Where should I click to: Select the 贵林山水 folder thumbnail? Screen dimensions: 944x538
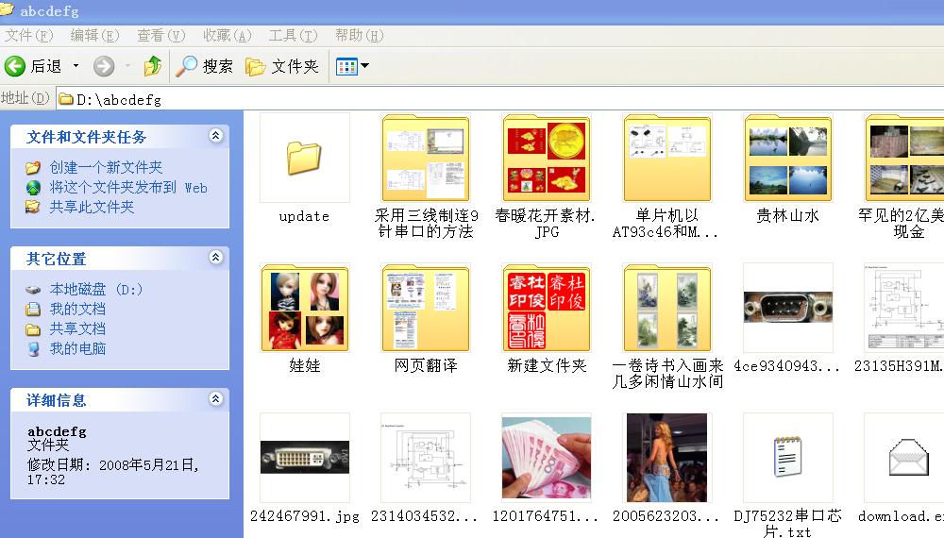[787, 156]
